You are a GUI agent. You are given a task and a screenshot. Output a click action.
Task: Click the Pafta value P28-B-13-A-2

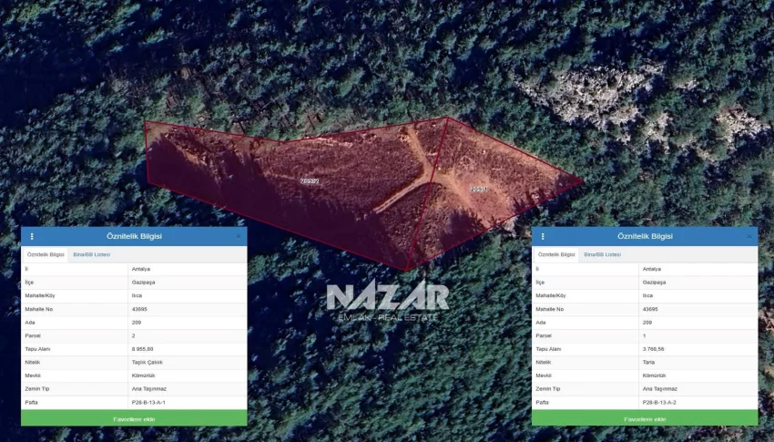(x=659, y=402)
